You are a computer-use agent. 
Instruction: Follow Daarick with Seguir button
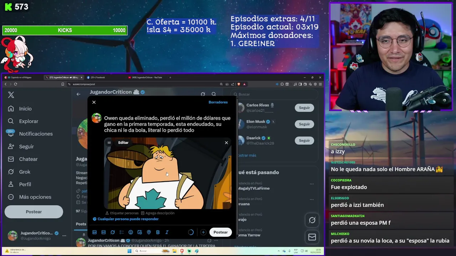(304, 140)
